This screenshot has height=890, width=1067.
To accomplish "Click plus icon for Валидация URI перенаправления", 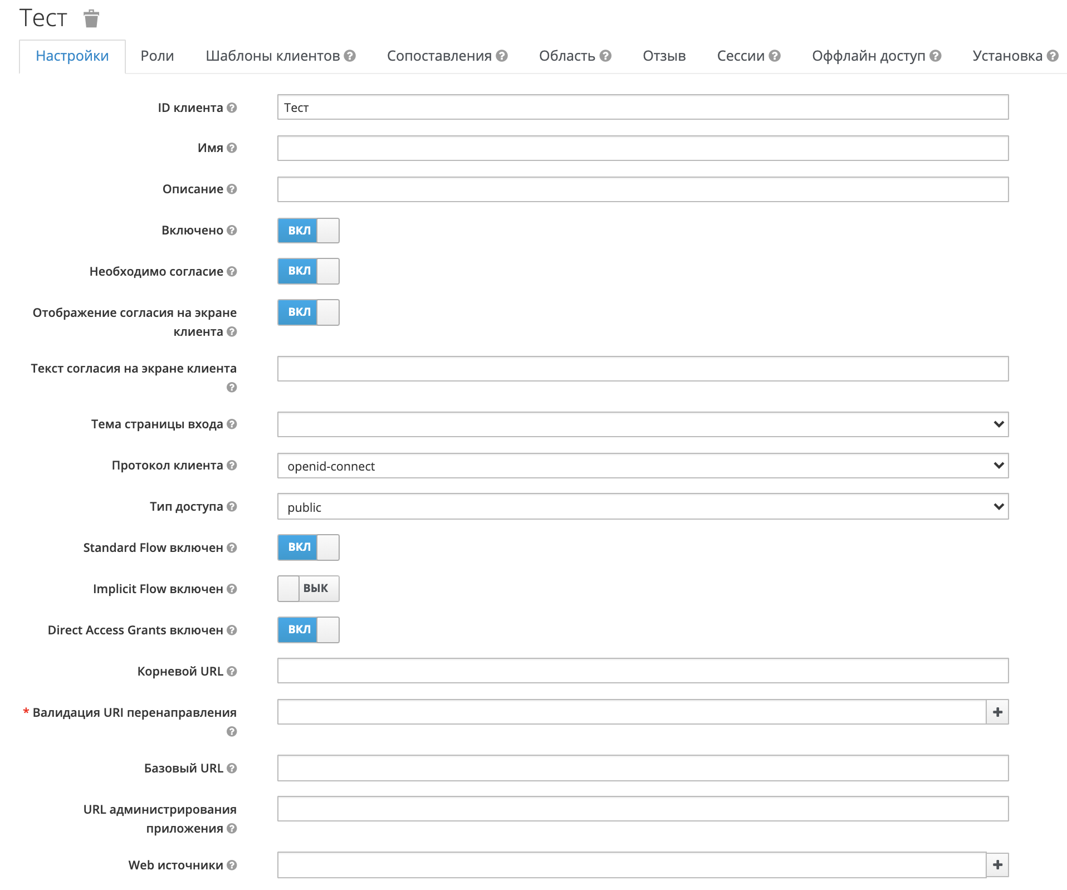I will pyautogui.click(x=997, y=712).
